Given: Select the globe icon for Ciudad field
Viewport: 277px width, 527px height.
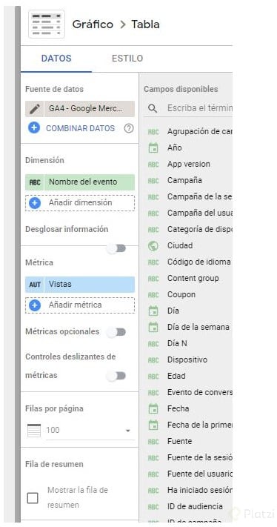Looking at the screenshot, I should (x=153, y=246).
